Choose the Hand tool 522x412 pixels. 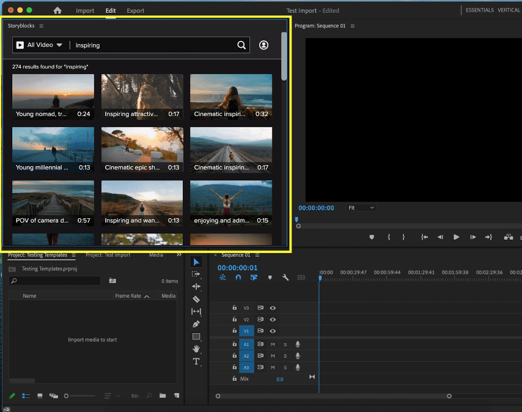[196, 348]
